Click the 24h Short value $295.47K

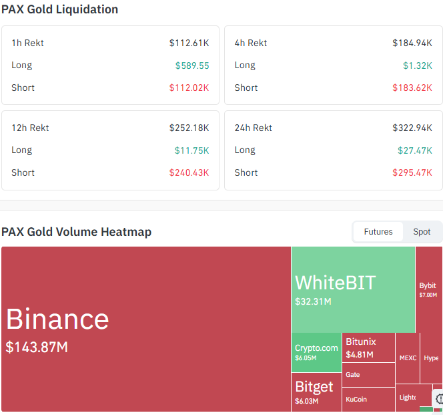click(x=412, y=172)
